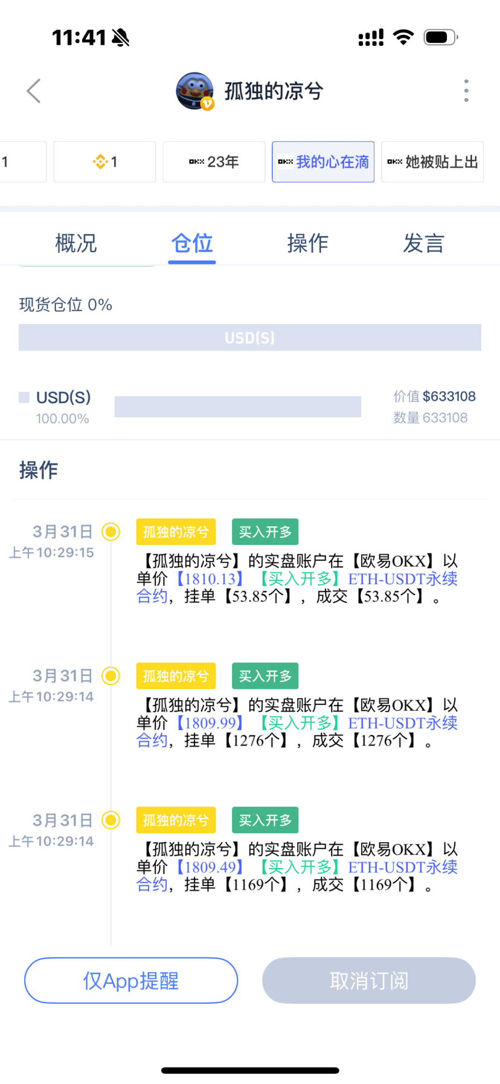
Task: Tap the timeline dot for 上午10:29:15
Action: click(111, 532)
